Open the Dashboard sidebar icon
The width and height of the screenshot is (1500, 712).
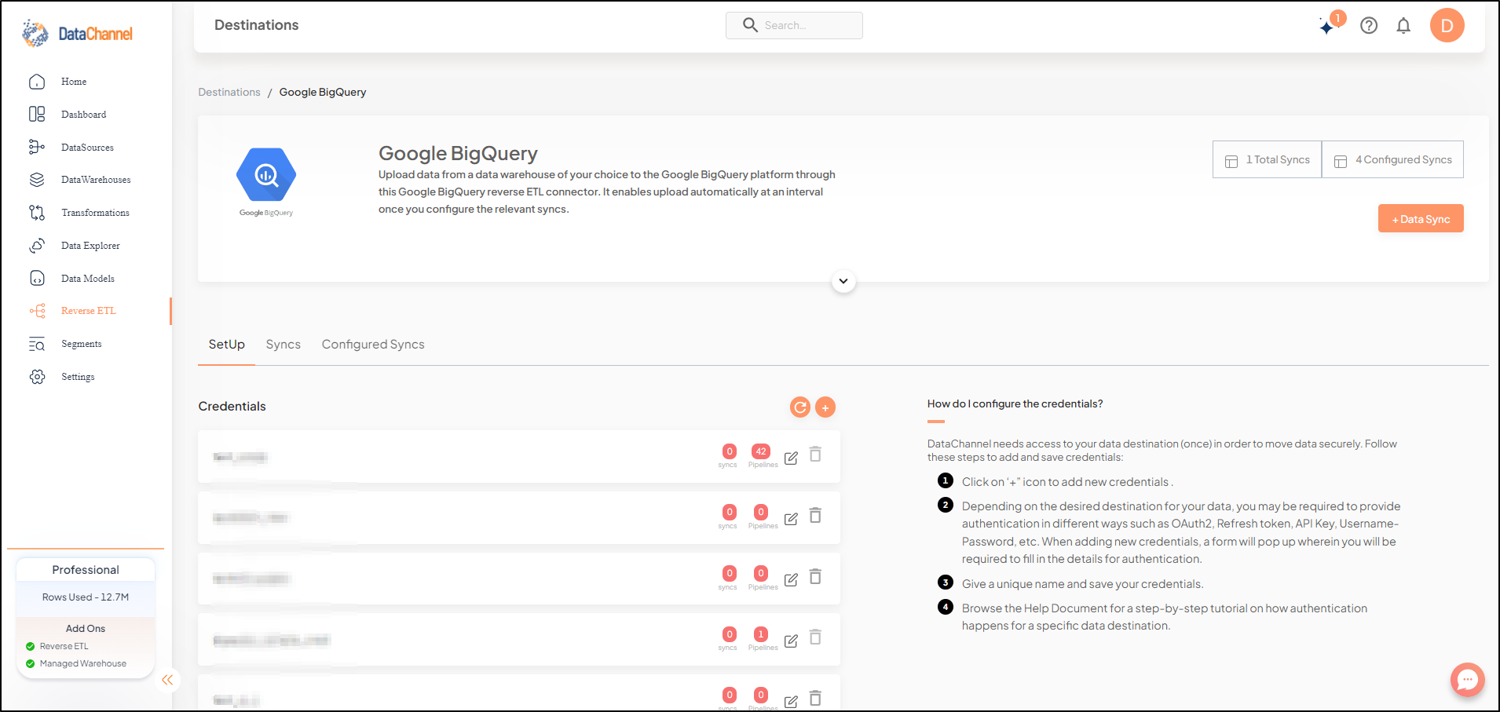(x=37, y=115)
